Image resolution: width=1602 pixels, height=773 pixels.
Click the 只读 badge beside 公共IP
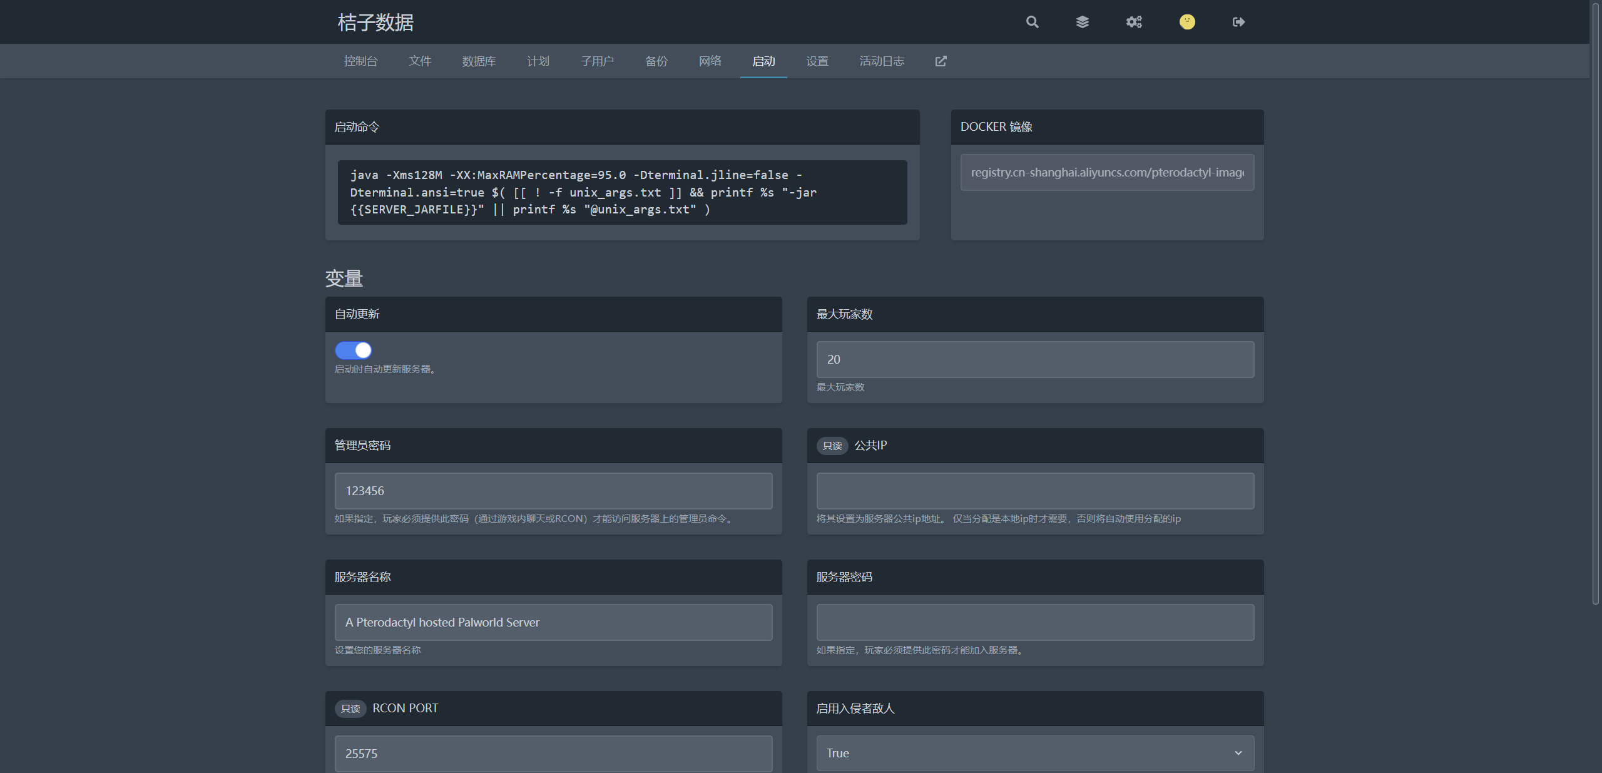click(x=832, y=446)
